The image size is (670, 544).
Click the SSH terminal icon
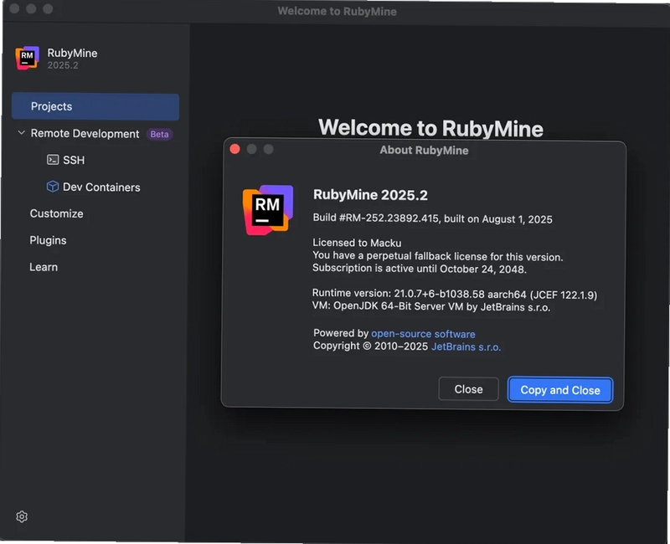[53, 160]
